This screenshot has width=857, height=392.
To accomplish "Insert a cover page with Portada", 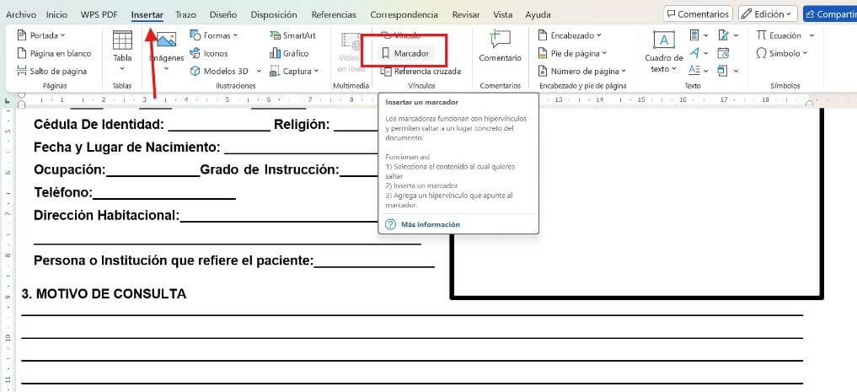I will [41, 35].
